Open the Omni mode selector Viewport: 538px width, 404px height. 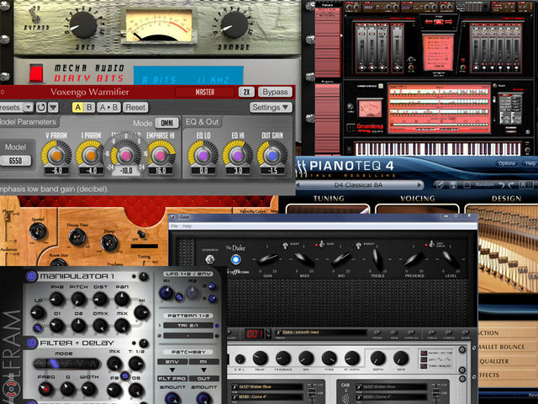166,123
